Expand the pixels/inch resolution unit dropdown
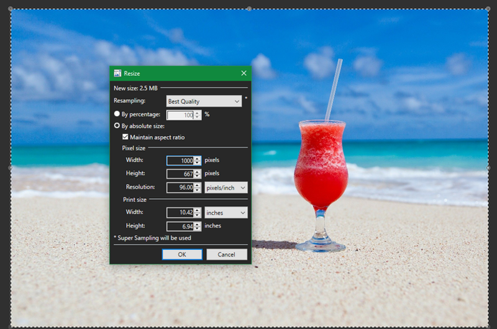 tap(226, 187)
